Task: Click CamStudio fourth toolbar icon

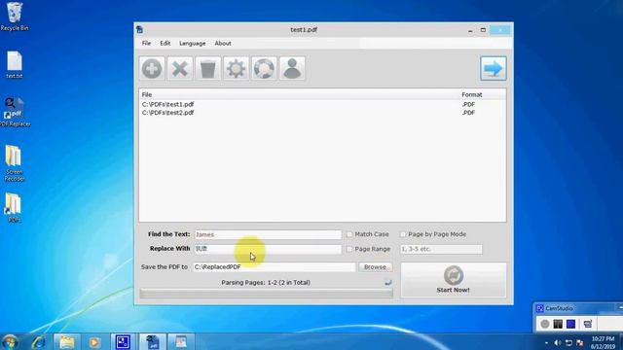Action: (x=588, y=324)
